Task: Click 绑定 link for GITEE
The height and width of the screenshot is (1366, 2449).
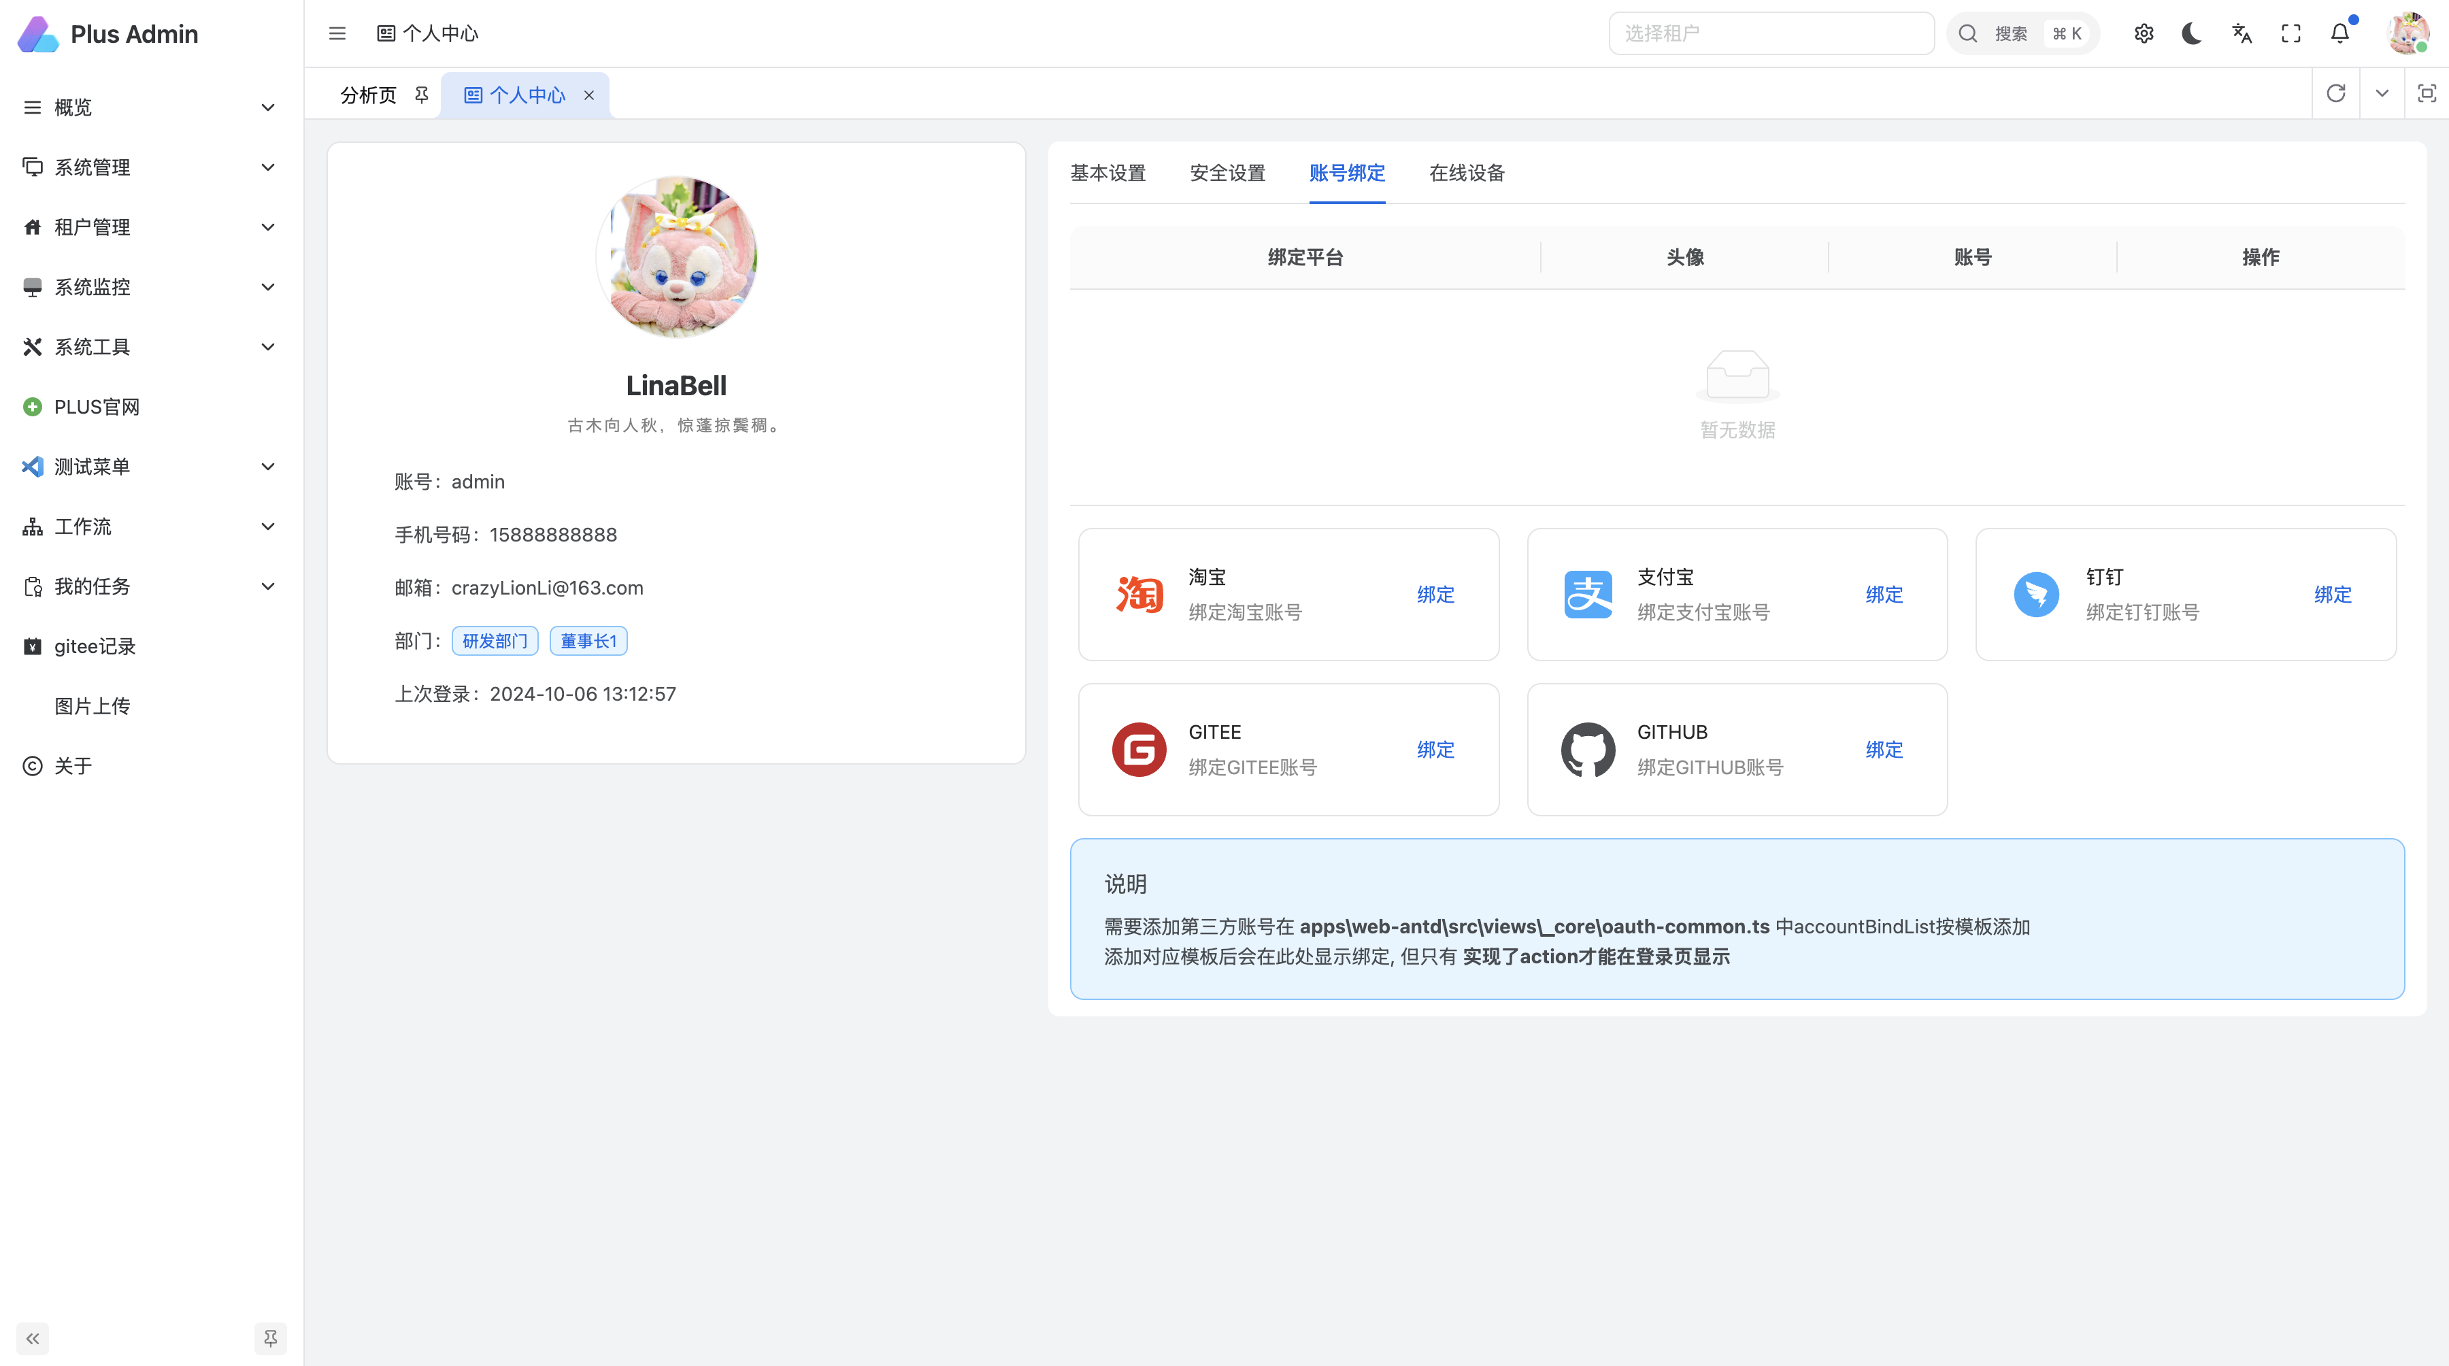Action: click(x=1435, y=749)
